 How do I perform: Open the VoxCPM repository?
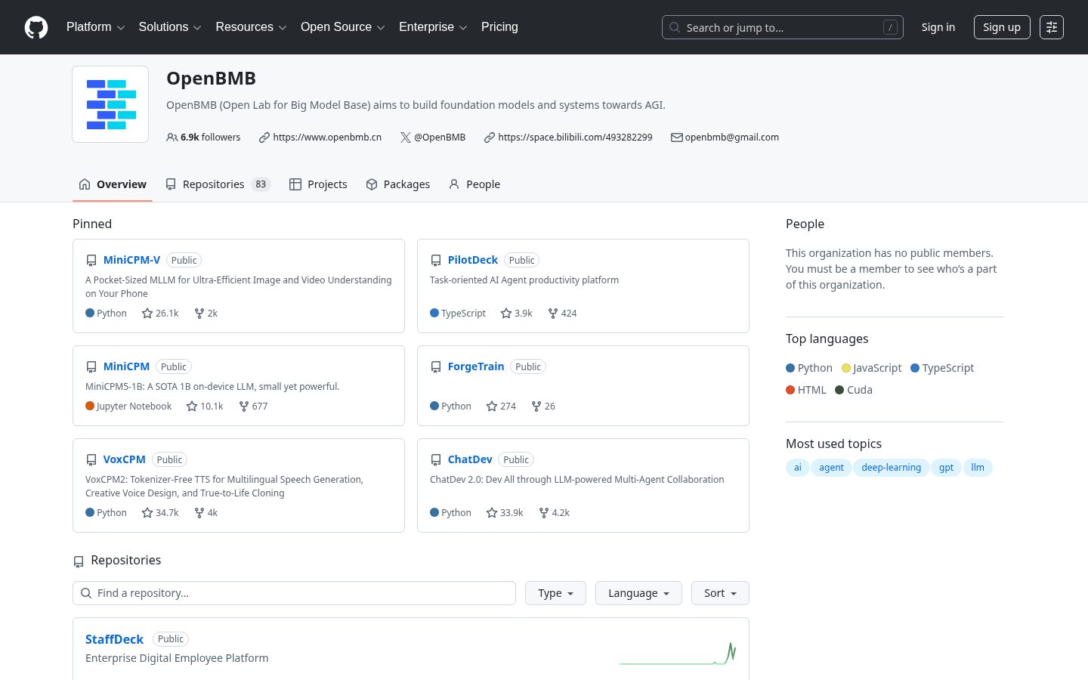tap(125, 459)
